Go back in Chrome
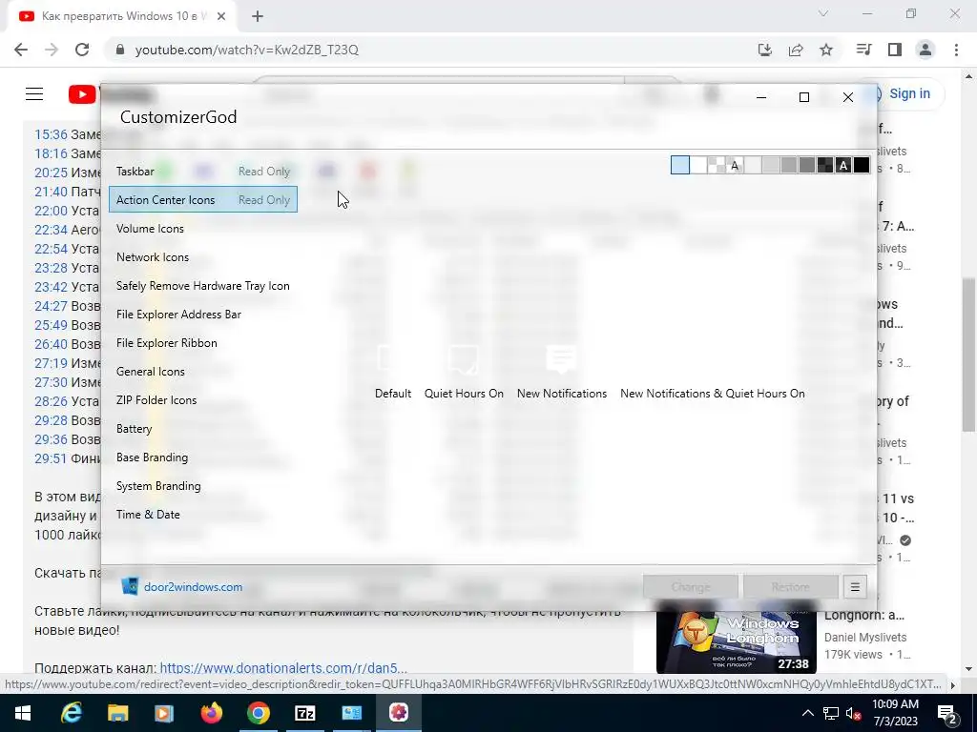Screen dimensions: 977x732 [21, 50]
